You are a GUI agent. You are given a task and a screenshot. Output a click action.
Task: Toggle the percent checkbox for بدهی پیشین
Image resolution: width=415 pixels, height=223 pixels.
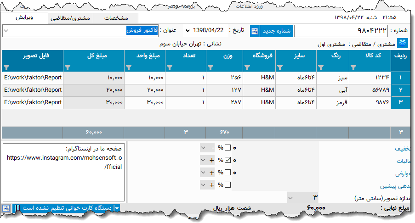click(x=227, y=185)
